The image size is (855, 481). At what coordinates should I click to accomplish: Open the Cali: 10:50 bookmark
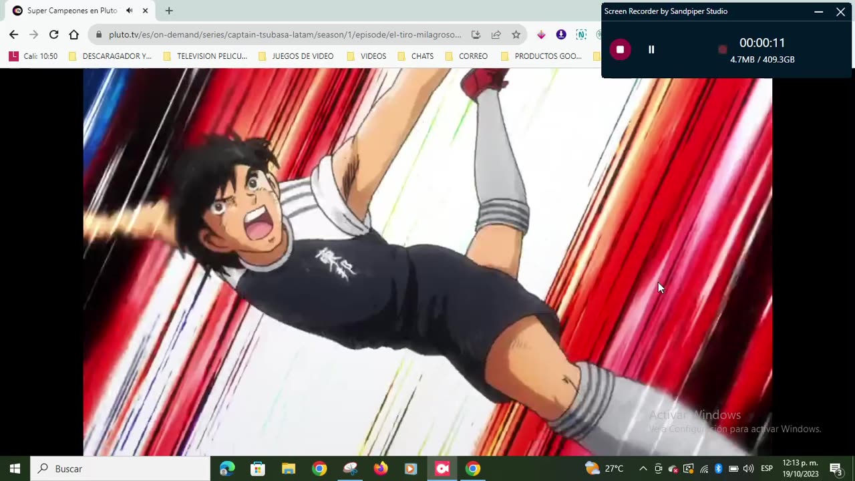tap(33, 56)
